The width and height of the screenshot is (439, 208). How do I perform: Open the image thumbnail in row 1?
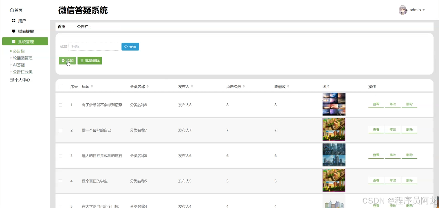(334, 104)
